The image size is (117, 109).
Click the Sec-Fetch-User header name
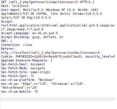(14, 76)
